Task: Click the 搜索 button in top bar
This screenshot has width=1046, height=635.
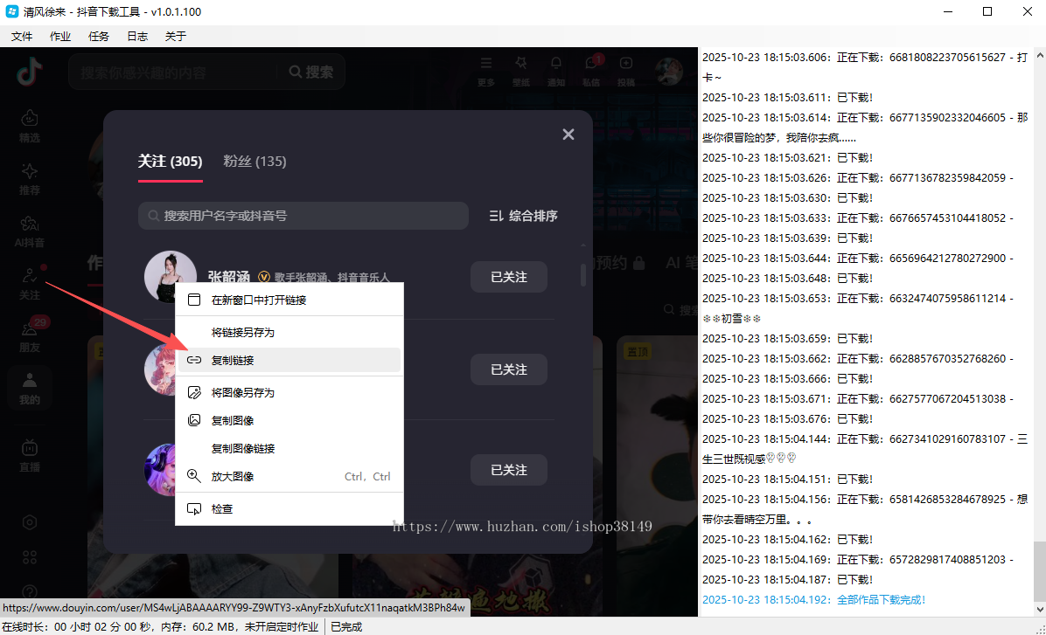Action: 311,72
